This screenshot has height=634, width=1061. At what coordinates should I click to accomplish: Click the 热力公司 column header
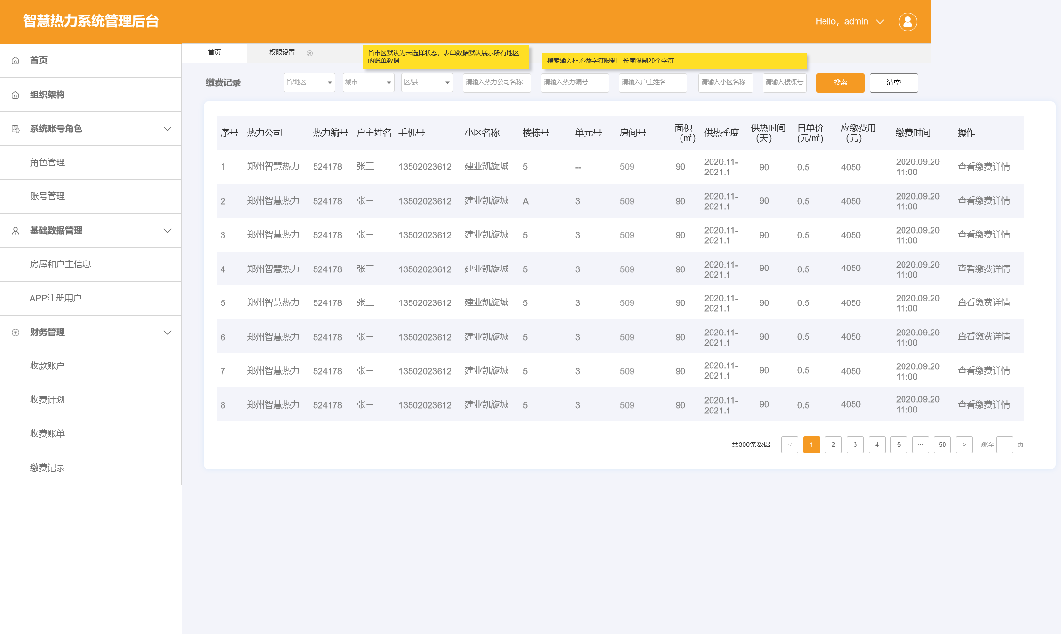tap(264, 133)
